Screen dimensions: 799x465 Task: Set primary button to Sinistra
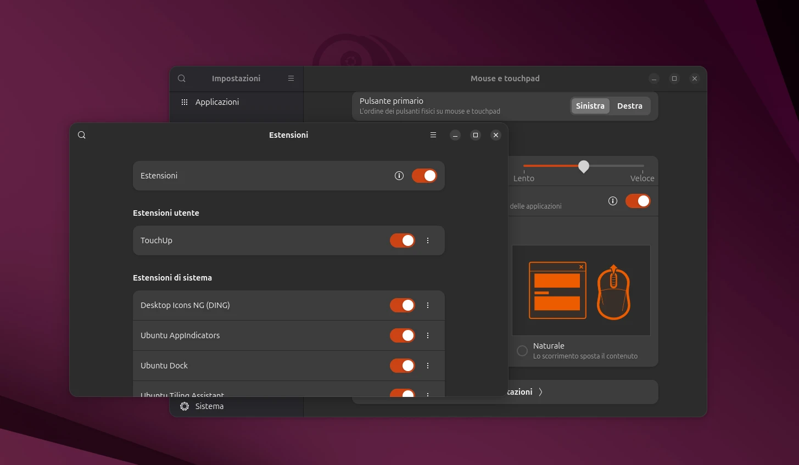coord(590,105)
